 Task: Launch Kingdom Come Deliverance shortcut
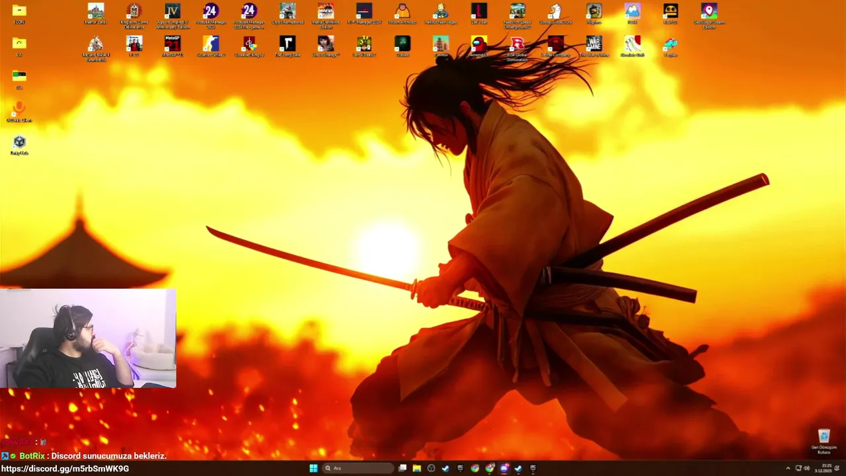pos(134,16)
